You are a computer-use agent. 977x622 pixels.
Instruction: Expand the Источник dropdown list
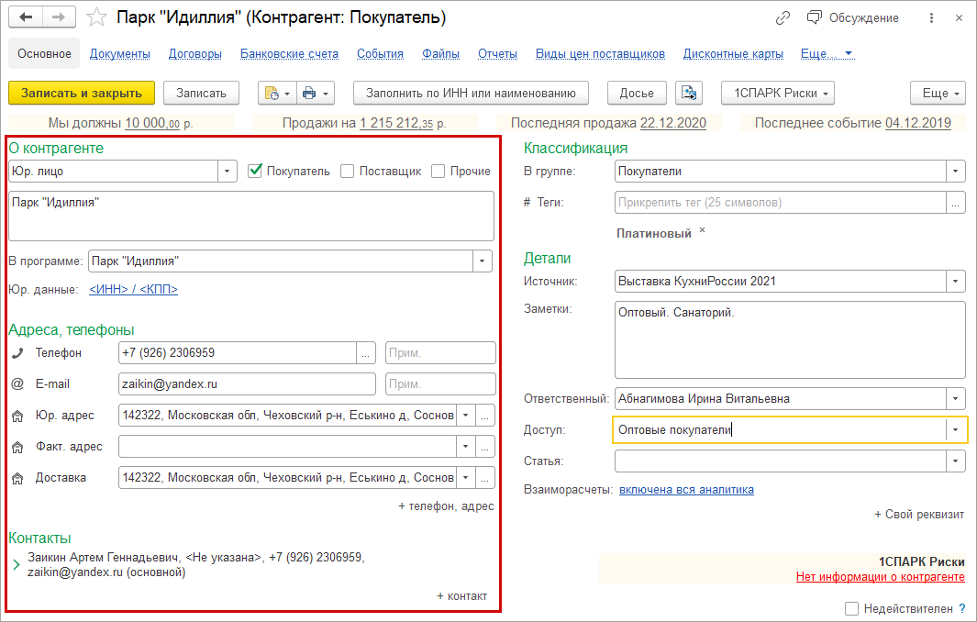(x=955, y=281)
